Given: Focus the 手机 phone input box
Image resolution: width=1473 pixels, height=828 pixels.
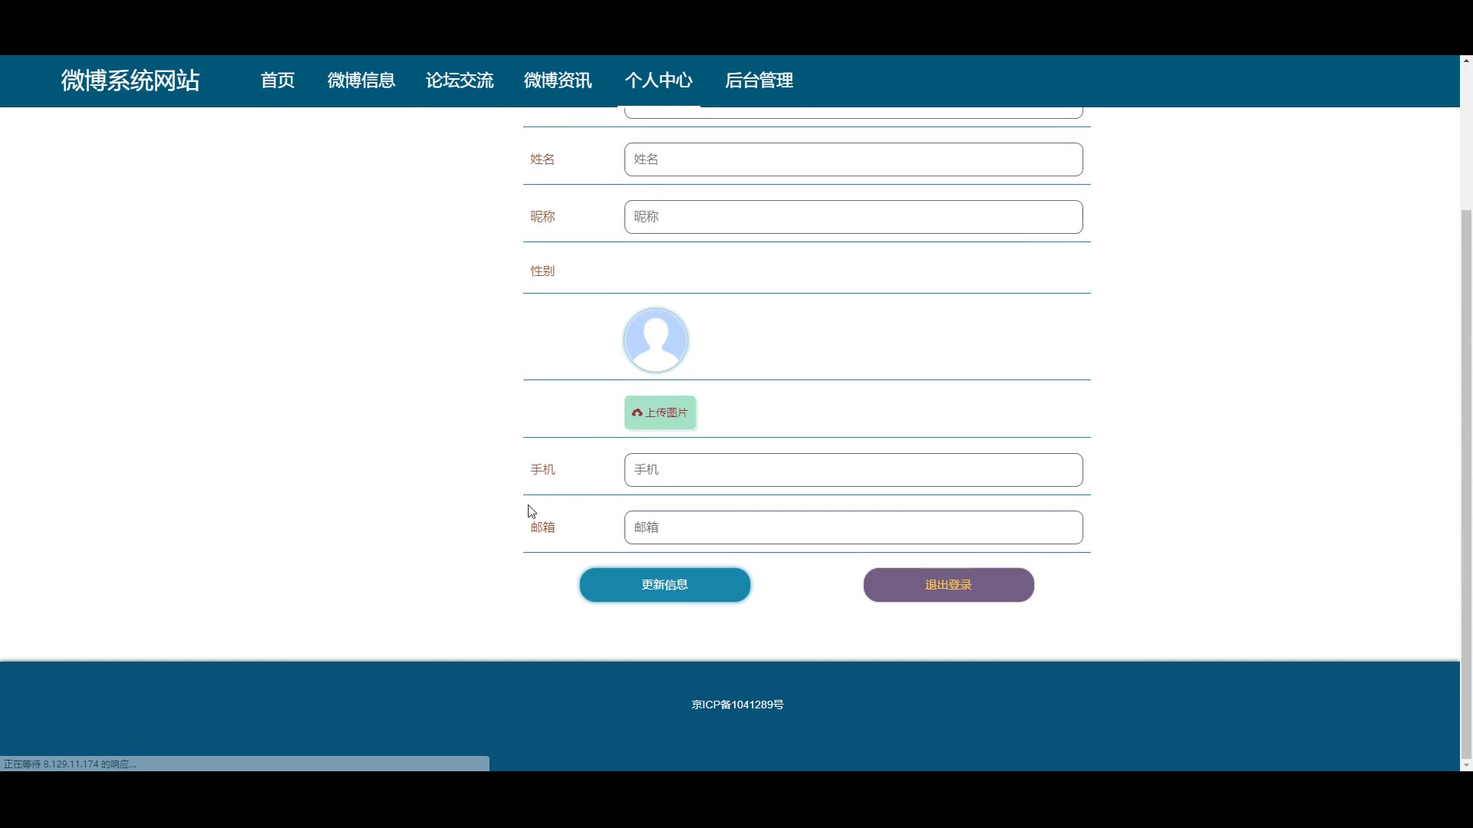Looking at the screenshot, I should click(853, 470).
